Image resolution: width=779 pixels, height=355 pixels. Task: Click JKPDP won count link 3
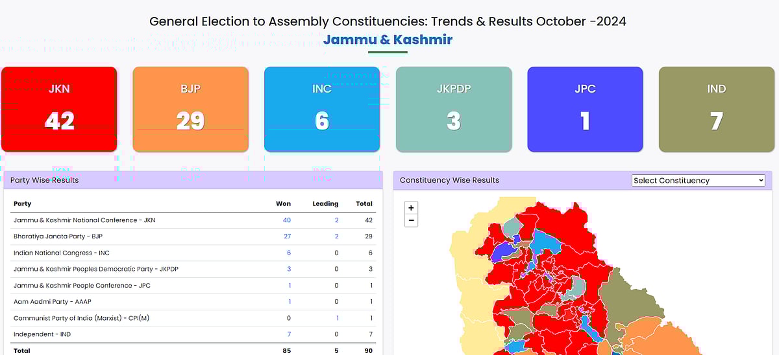289,269
